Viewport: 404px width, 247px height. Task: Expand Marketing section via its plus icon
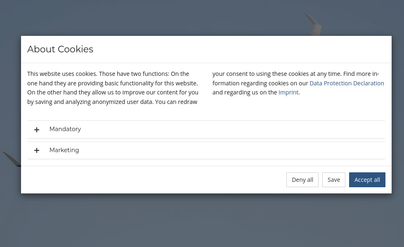click(37, 151)
